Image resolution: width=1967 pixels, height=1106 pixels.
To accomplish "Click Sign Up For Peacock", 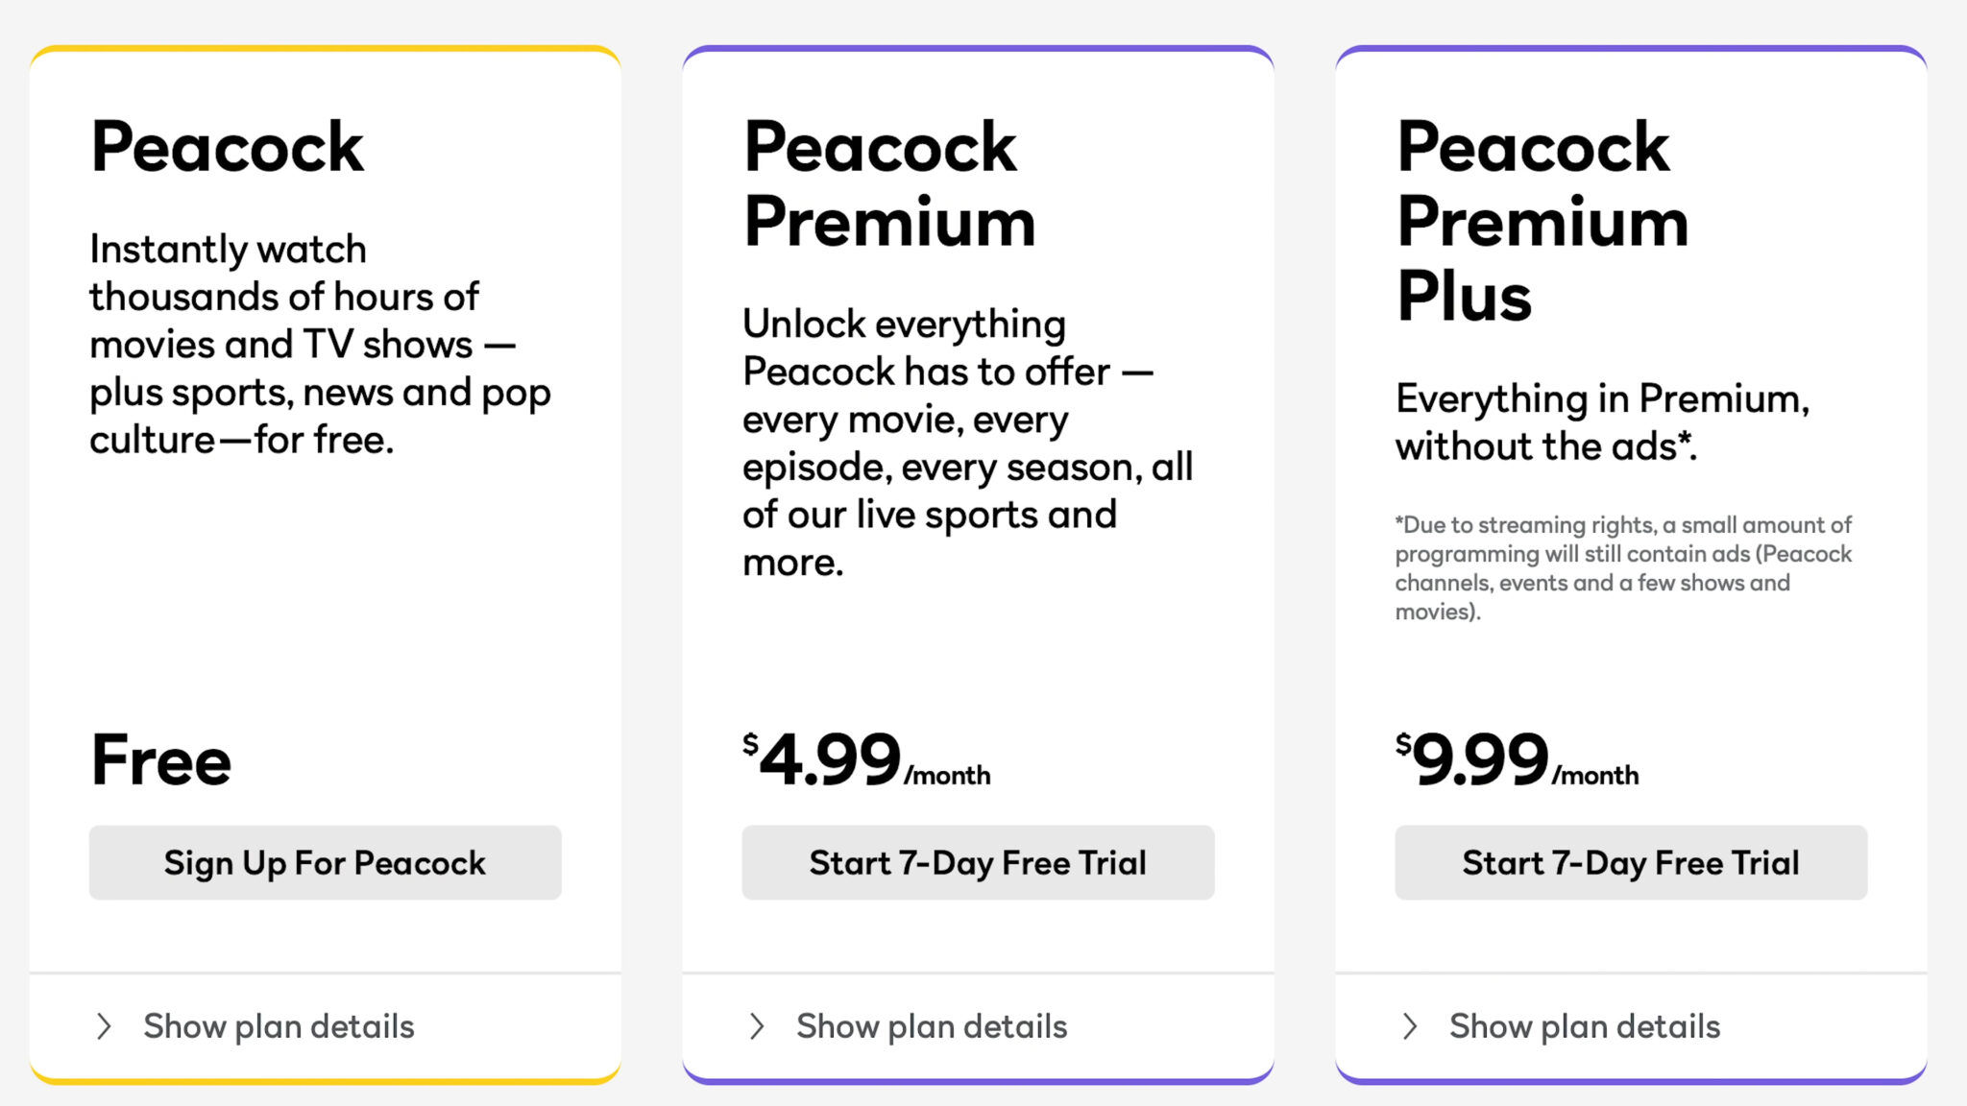I will [324, 862].
